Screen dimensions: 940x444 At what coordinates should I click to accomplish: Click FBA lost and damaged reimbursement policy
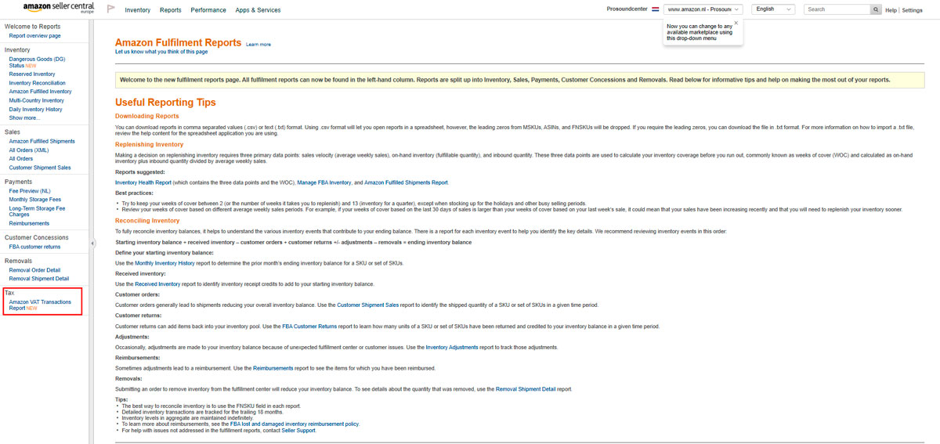[x=295, y=424]
